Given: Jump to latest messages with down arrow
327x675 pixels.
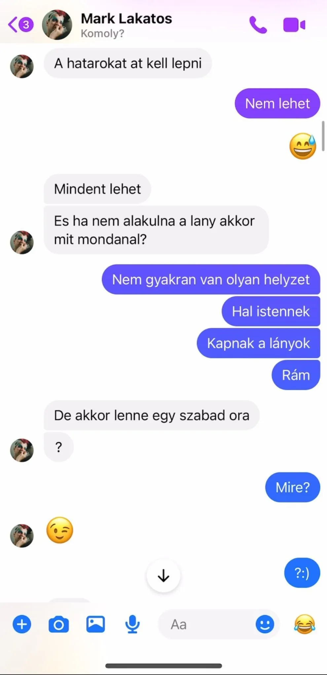Looking at the screenshot, I should (163, 576).
